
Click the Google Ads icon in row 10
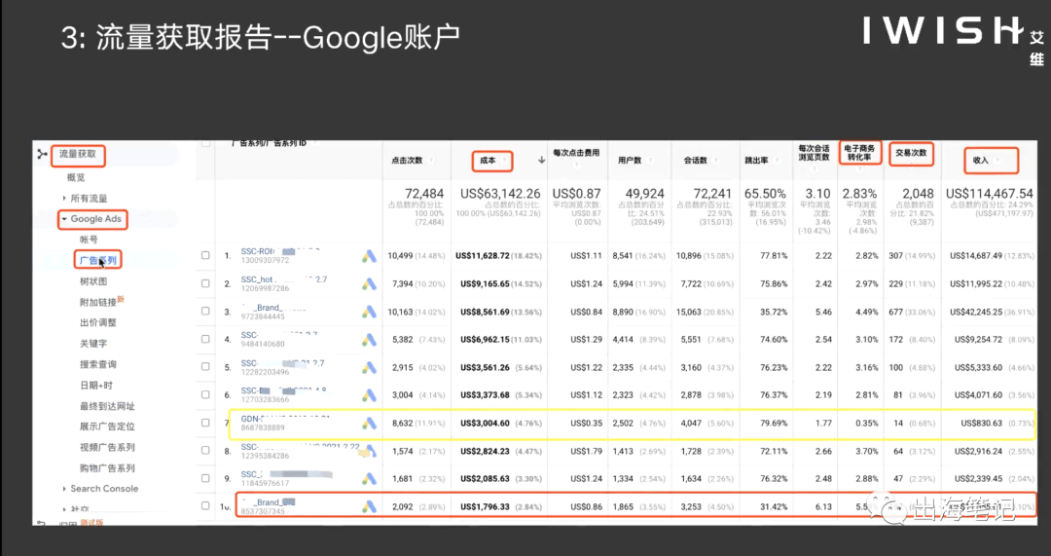tap(370, 507)
